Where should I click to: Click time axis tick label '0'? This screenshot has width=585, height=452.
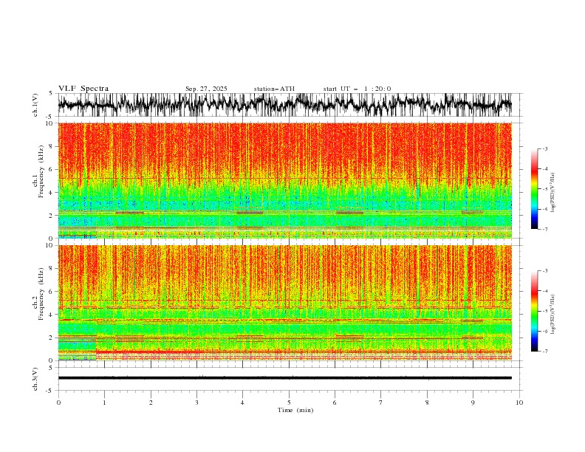click(58, 403)
